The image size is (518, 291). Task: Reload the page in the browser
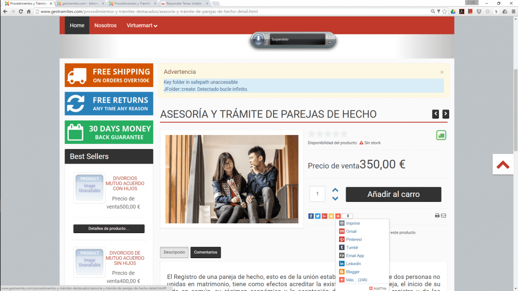coord(21,11)
